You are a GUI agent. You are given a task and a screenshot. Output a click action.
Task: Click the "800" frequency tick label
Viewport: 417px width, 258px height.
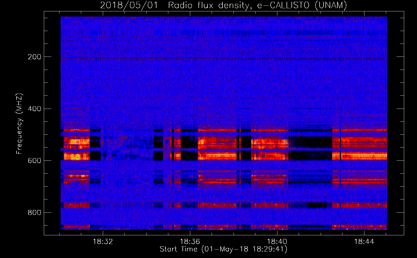35,212
